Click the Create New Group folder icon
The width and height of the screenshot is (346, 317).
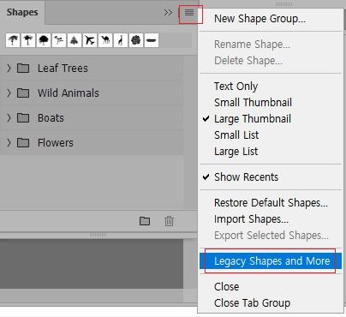click(x=145, y=221)
